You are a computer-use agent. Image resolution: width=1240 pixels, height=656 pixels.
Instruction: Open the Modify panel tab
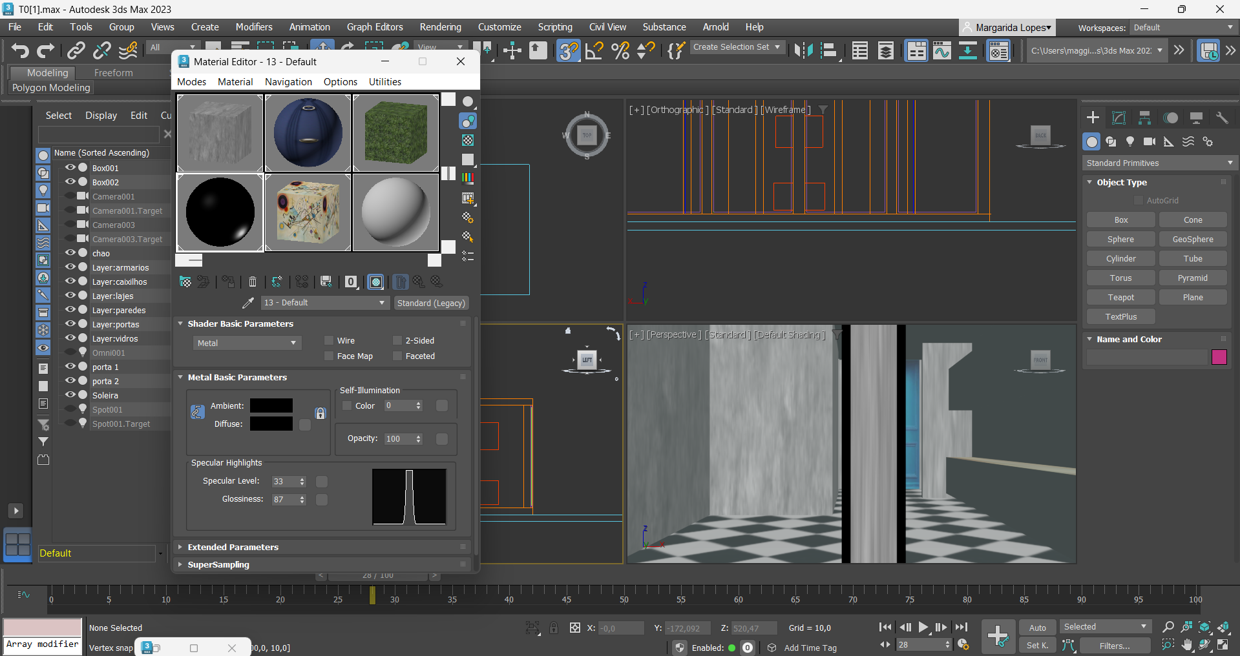(x=1119, y=118)
